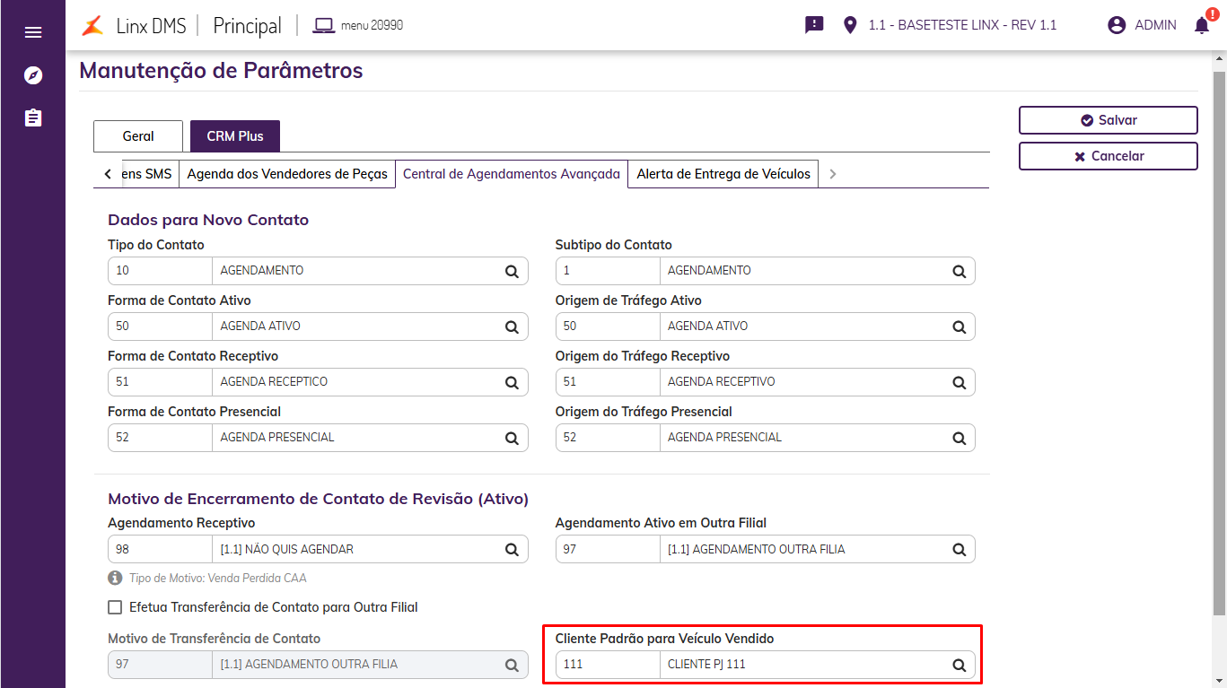Screen dimensions: 1227x688
Task: Search Agendamento Receptivo motivo lookup
Action: click(512, 550)
